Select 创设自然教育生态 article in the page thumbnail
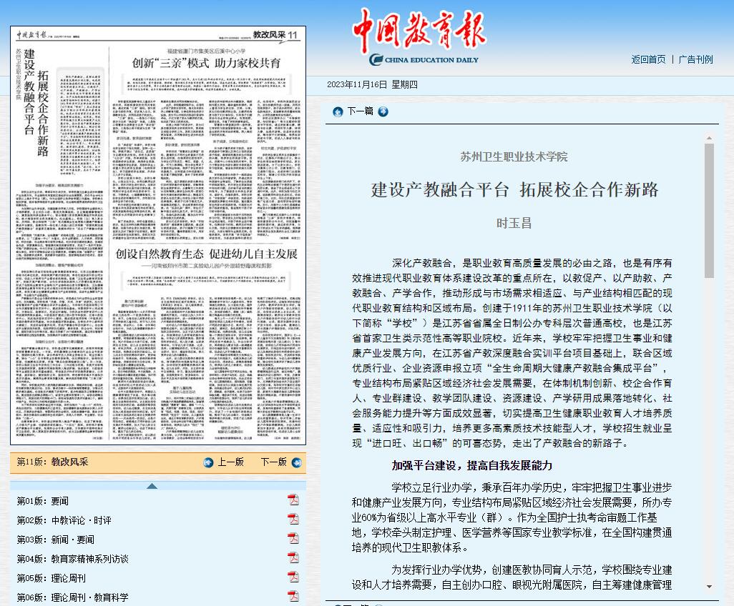734x606 pixels. [x=207, y=254]
